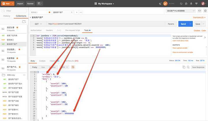The image size is (208, 121).
Task: Click the orange New button
Action: [x=6, y=3]
